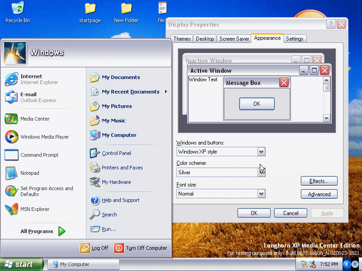
Task: Open My Hardware icon
Action: point(95,182)
